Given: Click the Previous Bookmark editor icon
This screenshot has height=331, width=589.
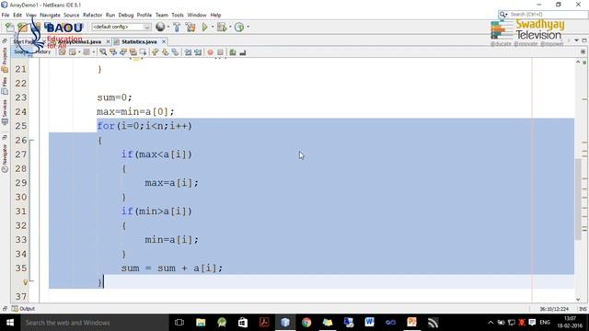Looking at the screenshot, I should point(156,52).
